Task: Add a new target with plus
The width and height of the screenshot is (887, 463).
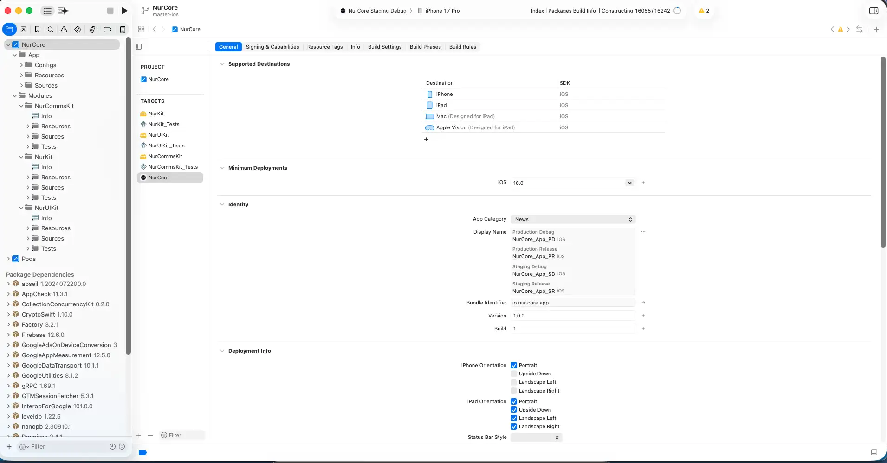Action: pyautogui.click(x=138, y=435)
